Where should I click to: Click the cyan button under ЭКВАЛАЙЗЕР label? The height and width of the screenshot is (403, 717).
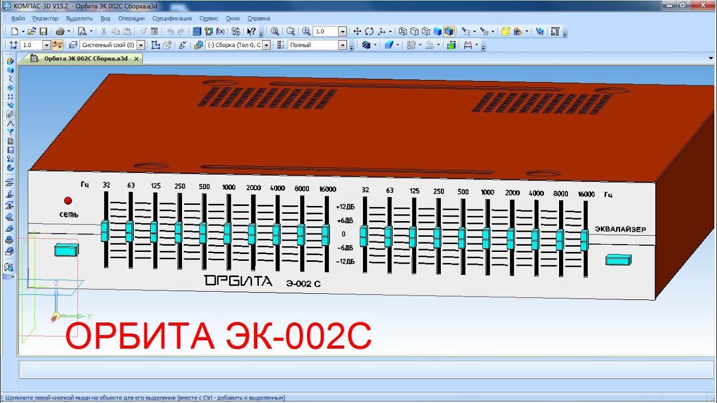click(618, 260)
